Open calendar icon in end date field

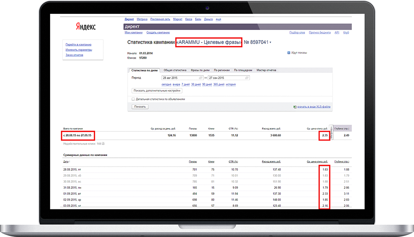[x=247, y=78]
